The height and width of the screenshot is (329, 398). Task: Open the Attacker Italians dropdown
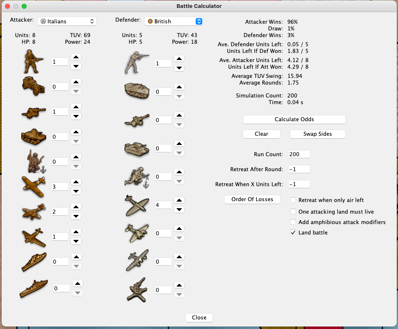pos(67,21)
